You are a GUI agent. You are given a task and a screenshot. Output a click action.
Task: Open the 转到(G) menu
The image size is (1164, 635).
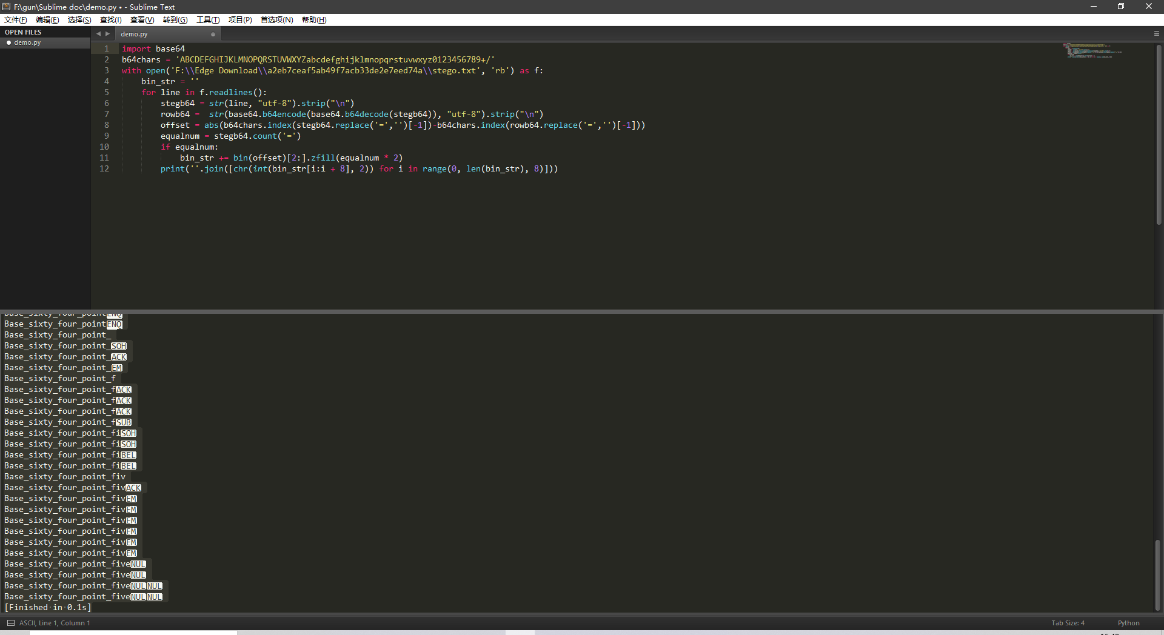tap(175, 20)
